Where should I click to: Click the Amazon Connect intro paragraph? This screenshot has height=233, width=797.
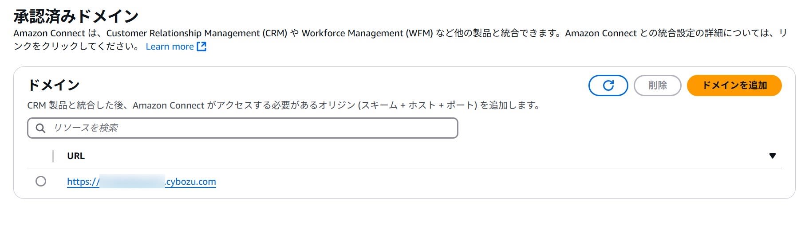click(400, 39)
